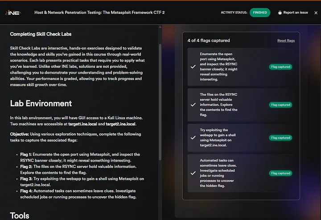Click the 'Enumerate the open port' flag card text
Image resolution: width=321 pixels, height=220 pixels.
[218, 66]
